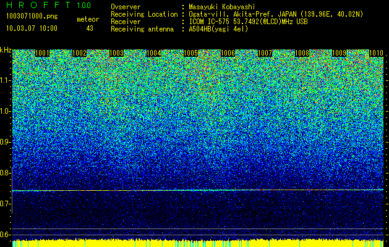Click the Receiving antenna field label
The image size is (389, 247).
click(x=142, y=29)
